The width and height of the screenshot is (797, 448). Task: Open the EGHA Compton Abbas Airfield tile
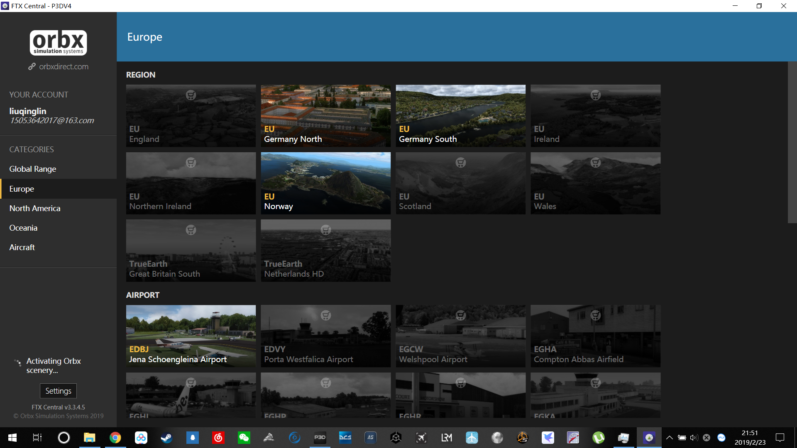click(x=596, y=336)
